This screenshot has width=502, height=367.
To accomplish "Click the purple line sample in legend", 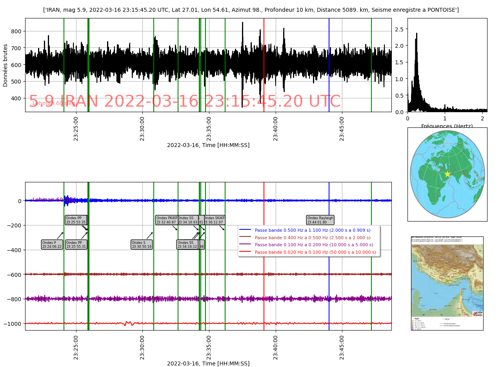I will point(245,245).
